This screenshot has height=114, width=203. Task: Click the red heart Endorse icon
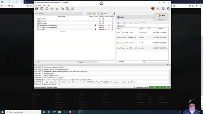(x=153, y=9)
